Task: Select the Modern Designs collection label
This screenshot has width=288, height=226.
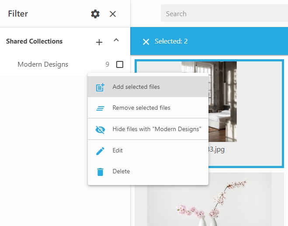Action: pyautogui.click(x=43, y=64)
